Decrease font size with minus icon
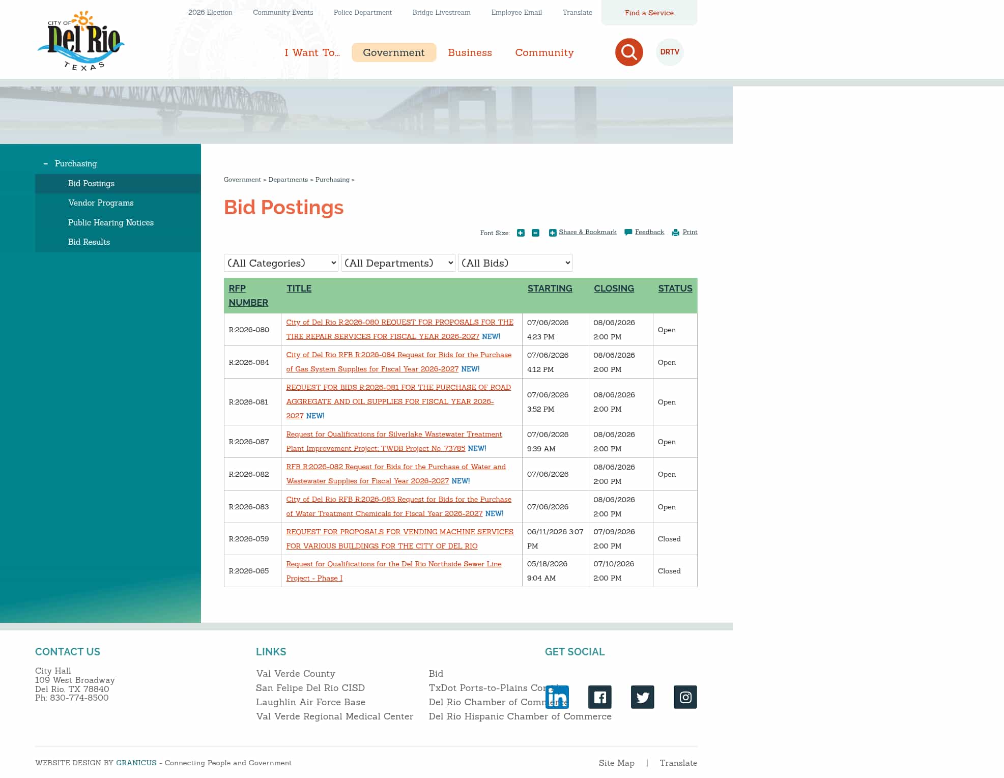This screenshot has height=778, width=1004. [535, 233]
